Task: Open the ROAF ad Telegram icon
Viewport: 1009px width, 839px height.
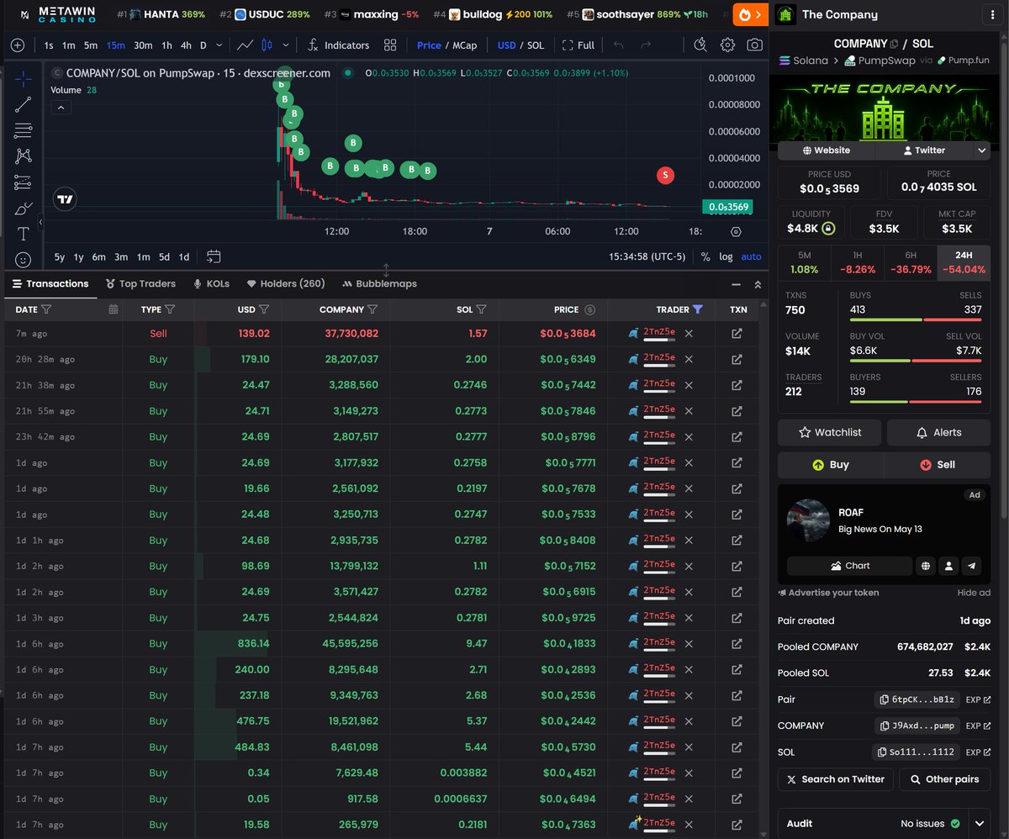Action: (971, 566)
